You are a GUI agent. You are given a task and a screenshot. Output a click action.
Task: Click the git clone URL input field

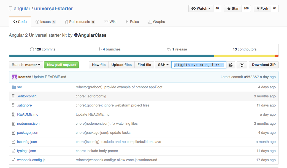[x=199, y=65]
